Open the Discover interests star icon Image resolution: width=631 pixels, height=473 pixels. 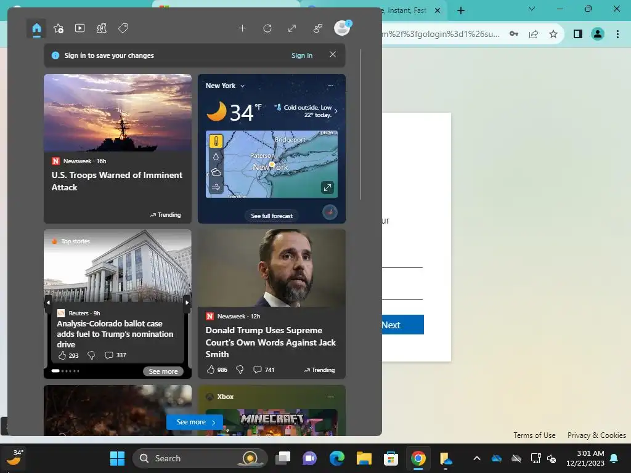pos(59,28)
